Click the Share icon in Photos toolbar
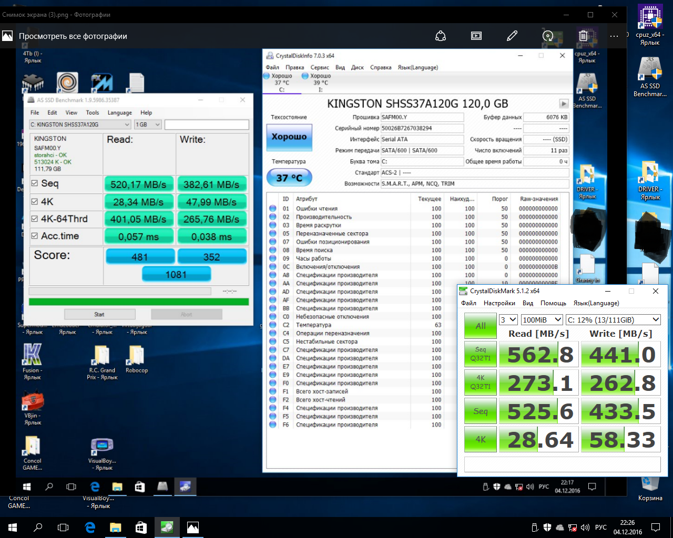The height and width of the screenshot is (538, 673). [441, 36]
